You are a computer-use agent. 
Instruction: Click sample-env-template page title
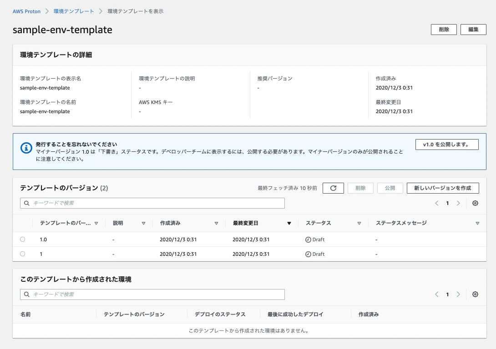tap(62, 30)
